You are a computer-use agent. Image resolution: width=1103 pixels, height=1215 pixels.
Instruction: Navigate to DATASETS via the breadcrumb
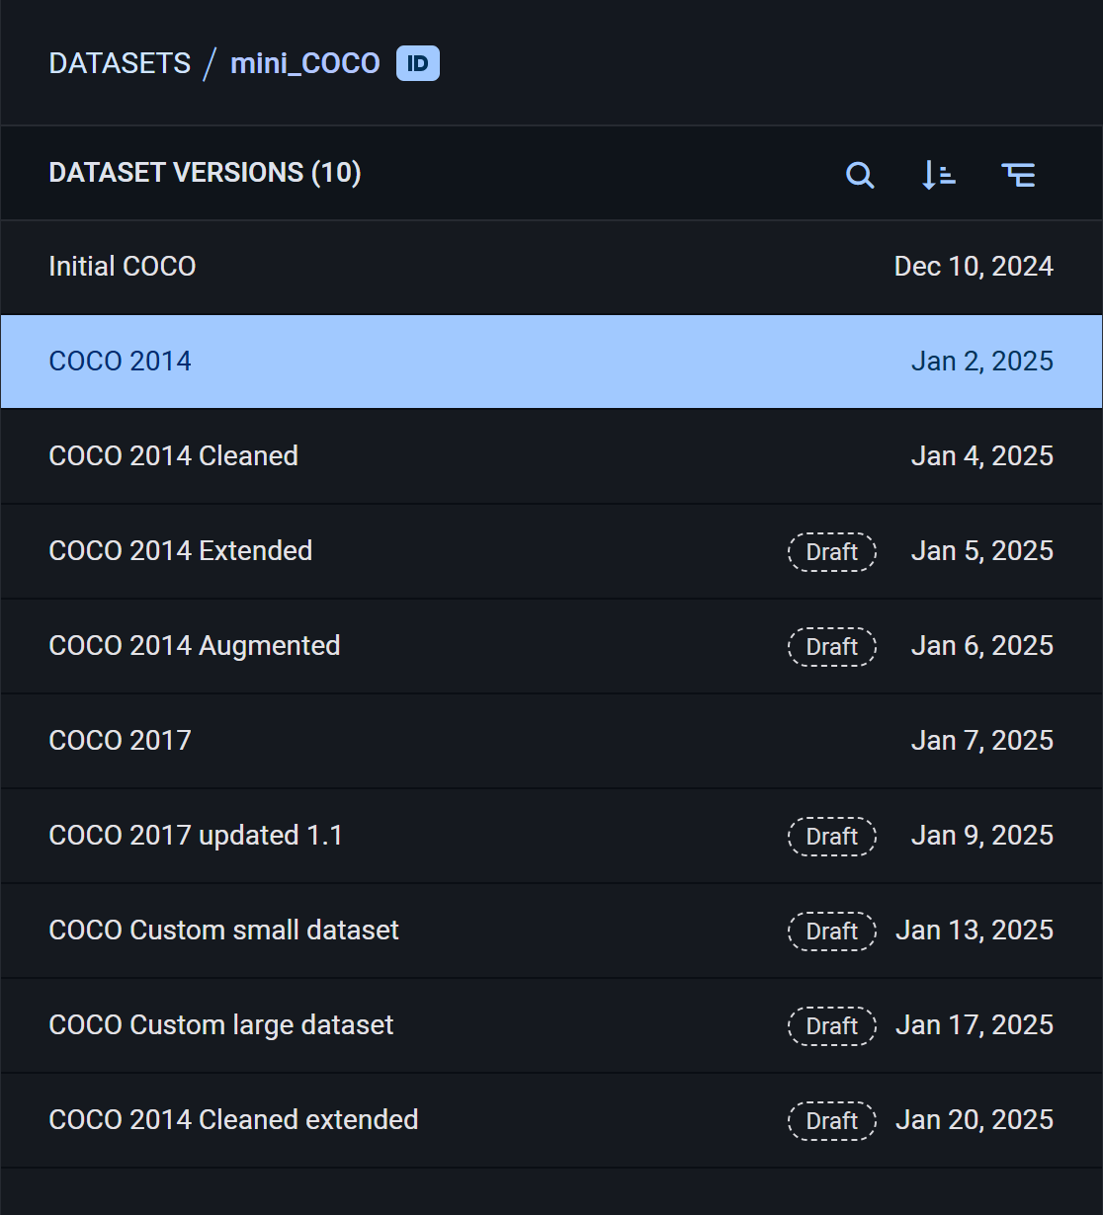(x=119, y=62)
